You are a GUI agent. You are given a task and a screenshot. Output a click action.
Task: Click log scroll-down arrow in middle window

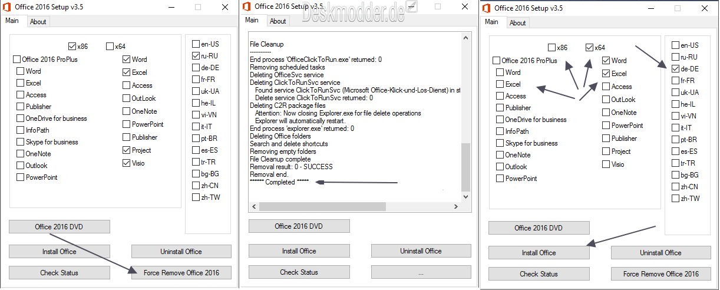coord(466,196)
